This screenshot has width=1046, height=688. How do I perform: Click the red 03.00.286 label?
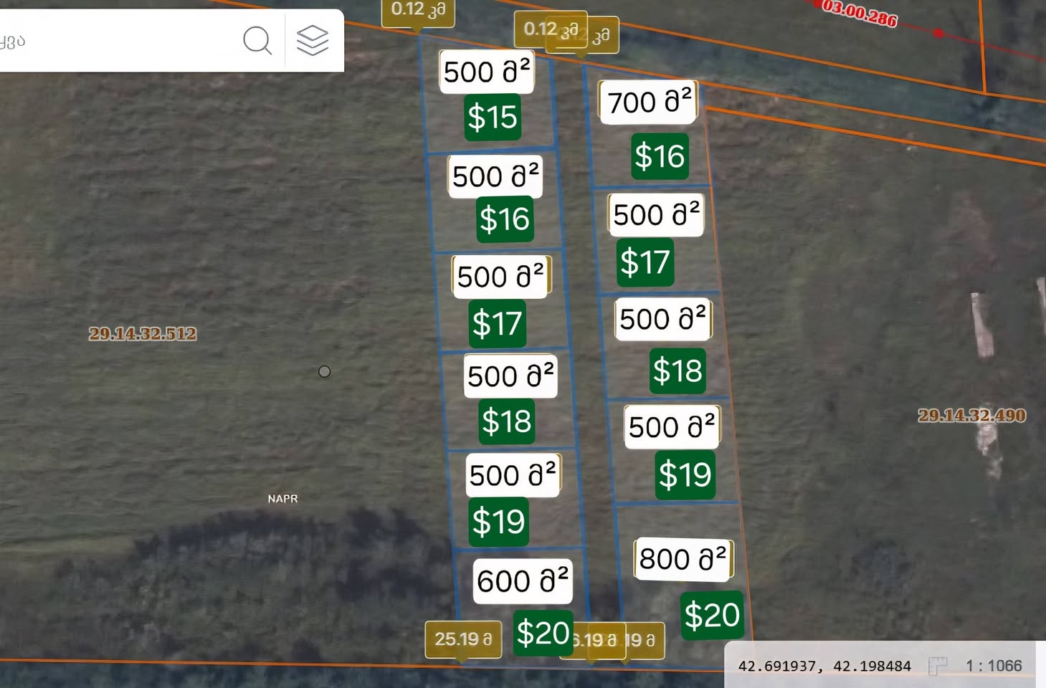click(860, 13)
